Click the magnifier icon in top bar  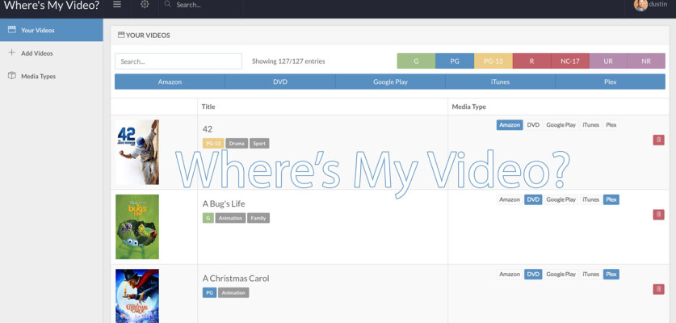(x=168, y=4)
